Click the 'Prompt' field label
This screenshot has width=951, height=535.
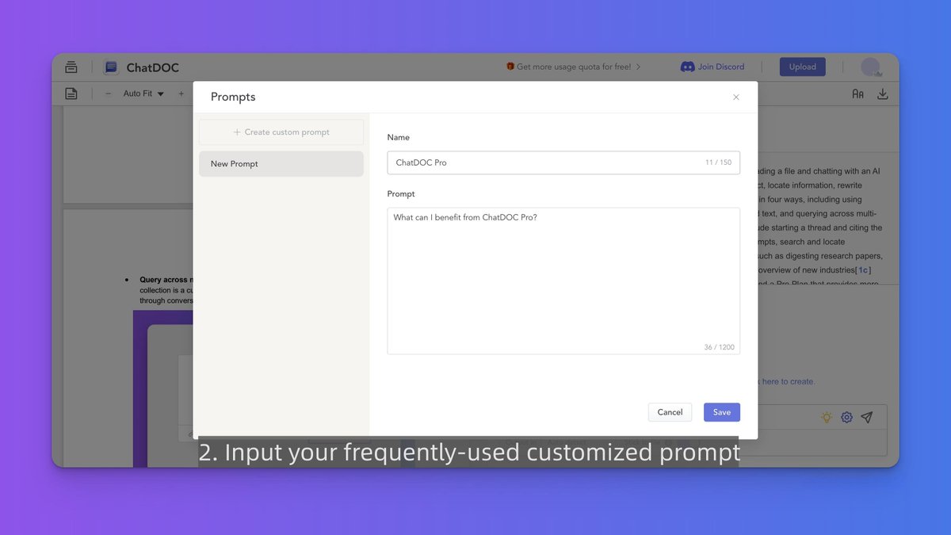(401, 193)
